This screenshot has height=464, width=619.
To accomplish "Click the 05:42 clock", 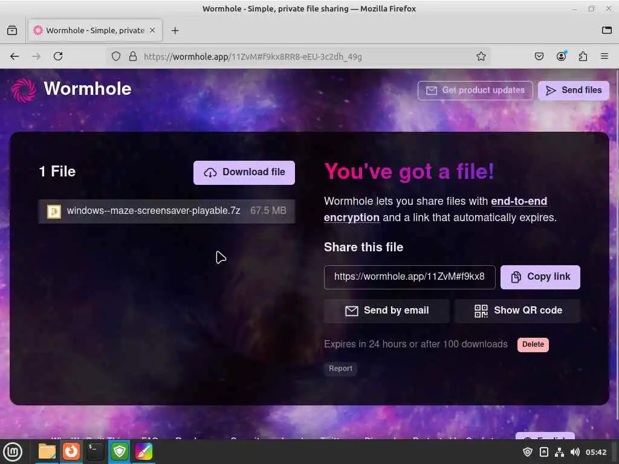I will pyautogui.click(x=596, y=452).
